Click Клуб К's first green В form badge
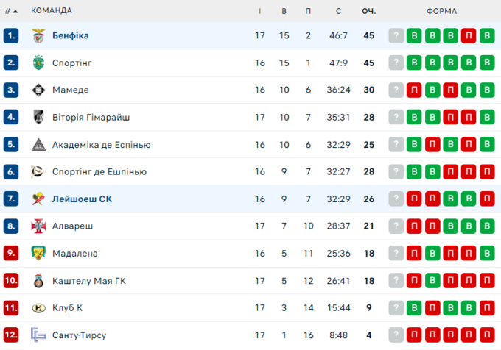Viewport: 501px width, 350px height. point(414,308)
